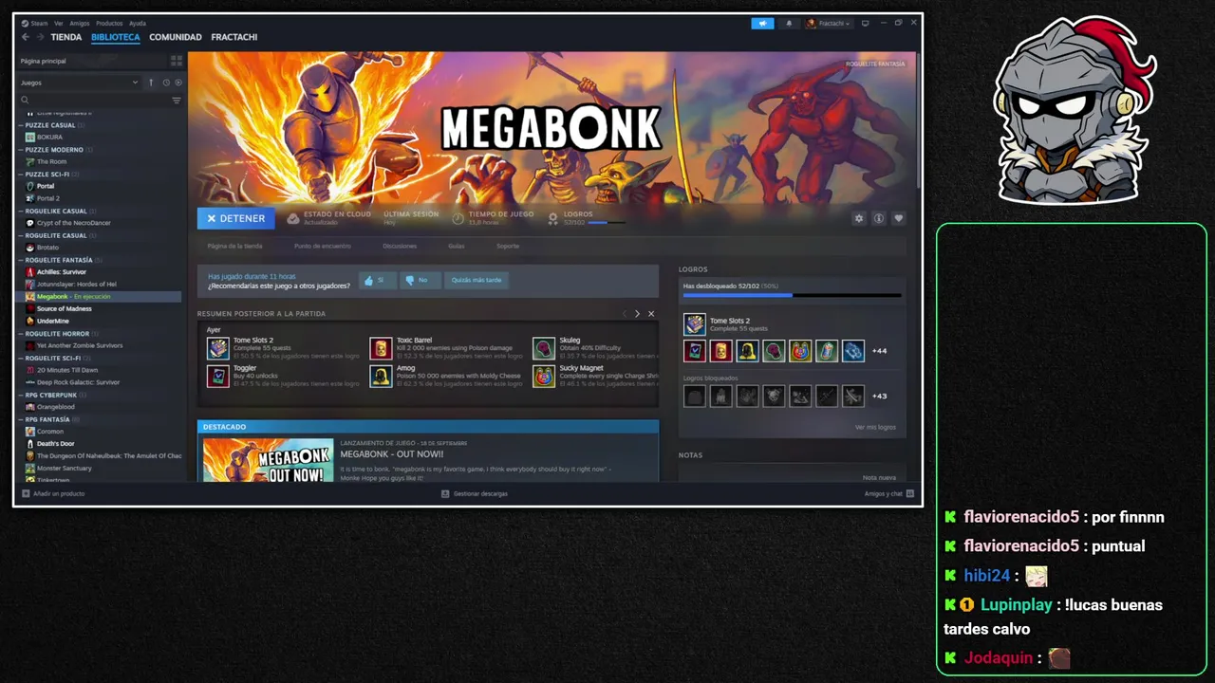Viewport: 1215px width, 683px height.
Task: Open Toxic Barrel achievement icon in summary
Action: point(381,348)
